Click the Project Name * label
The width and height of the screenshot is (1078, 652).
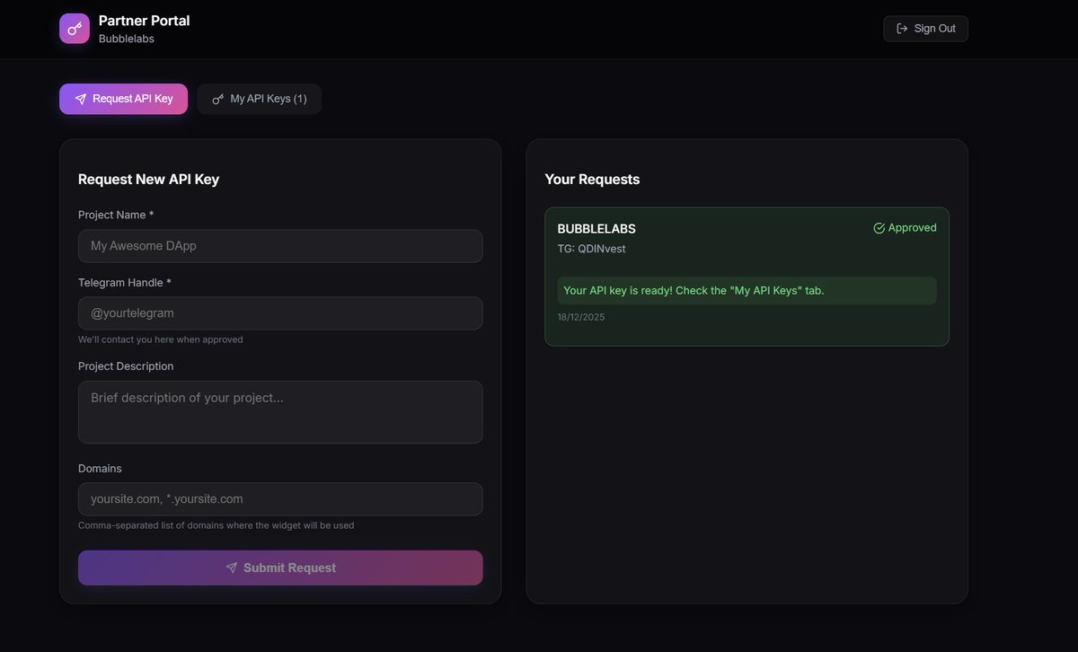(x=116, y=215)
